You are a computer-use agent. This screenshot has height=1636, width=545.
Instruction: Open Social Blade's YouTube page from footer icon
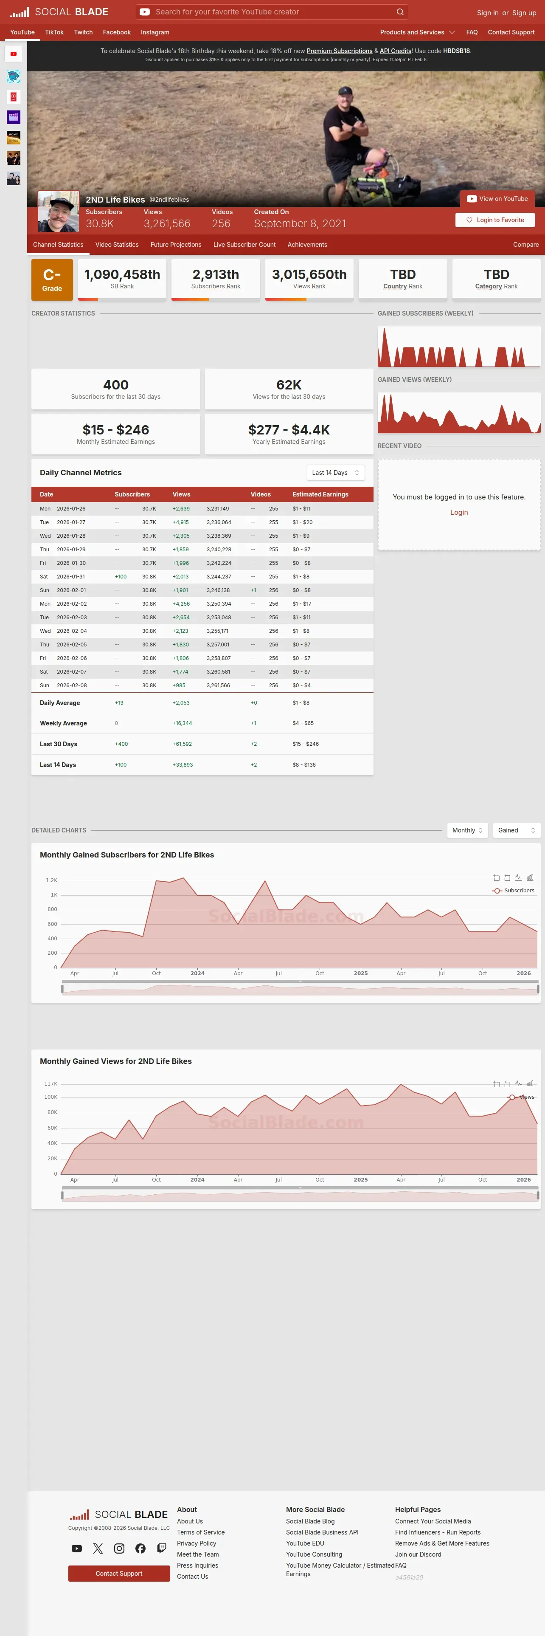(77, 1549)
